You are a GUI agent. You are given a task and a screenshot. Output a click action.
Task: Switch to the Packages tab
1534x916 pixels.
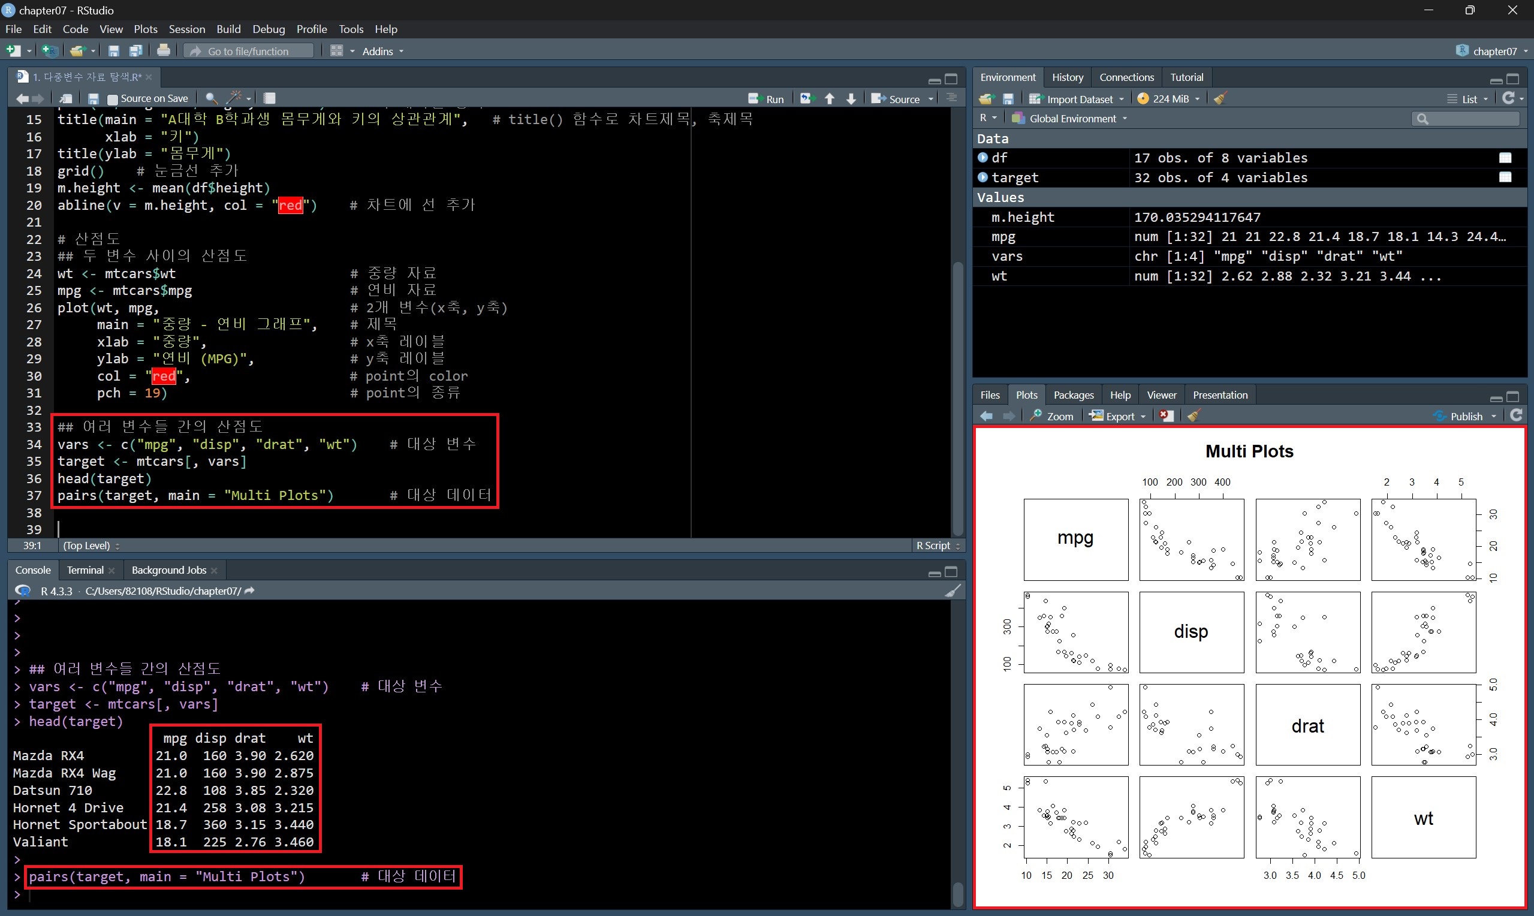click(1073, 395)
